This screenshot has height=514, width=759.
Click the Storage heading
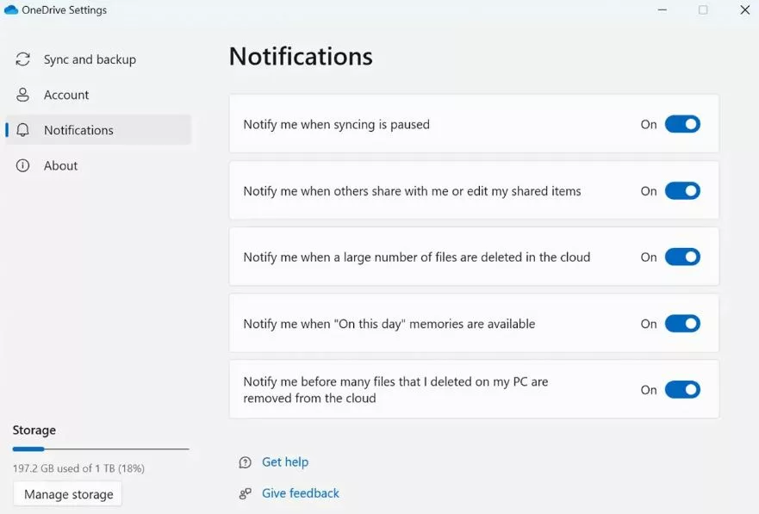point(34,430)
